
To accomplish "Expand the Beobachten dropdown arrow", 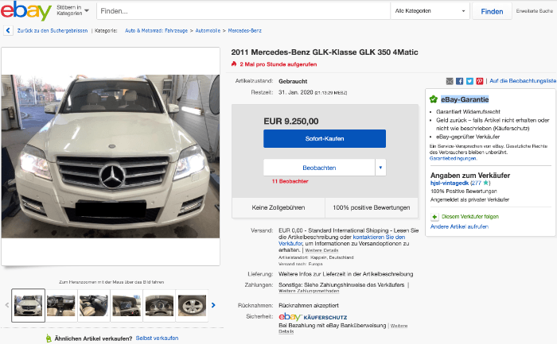I will click(380, 168).
